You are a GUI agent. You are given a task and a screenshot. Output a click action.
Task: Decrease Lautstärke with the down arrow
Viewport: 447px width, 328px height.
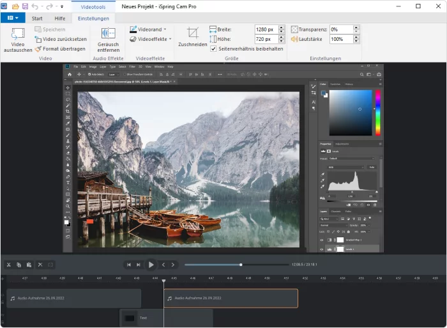coord(356,41)
